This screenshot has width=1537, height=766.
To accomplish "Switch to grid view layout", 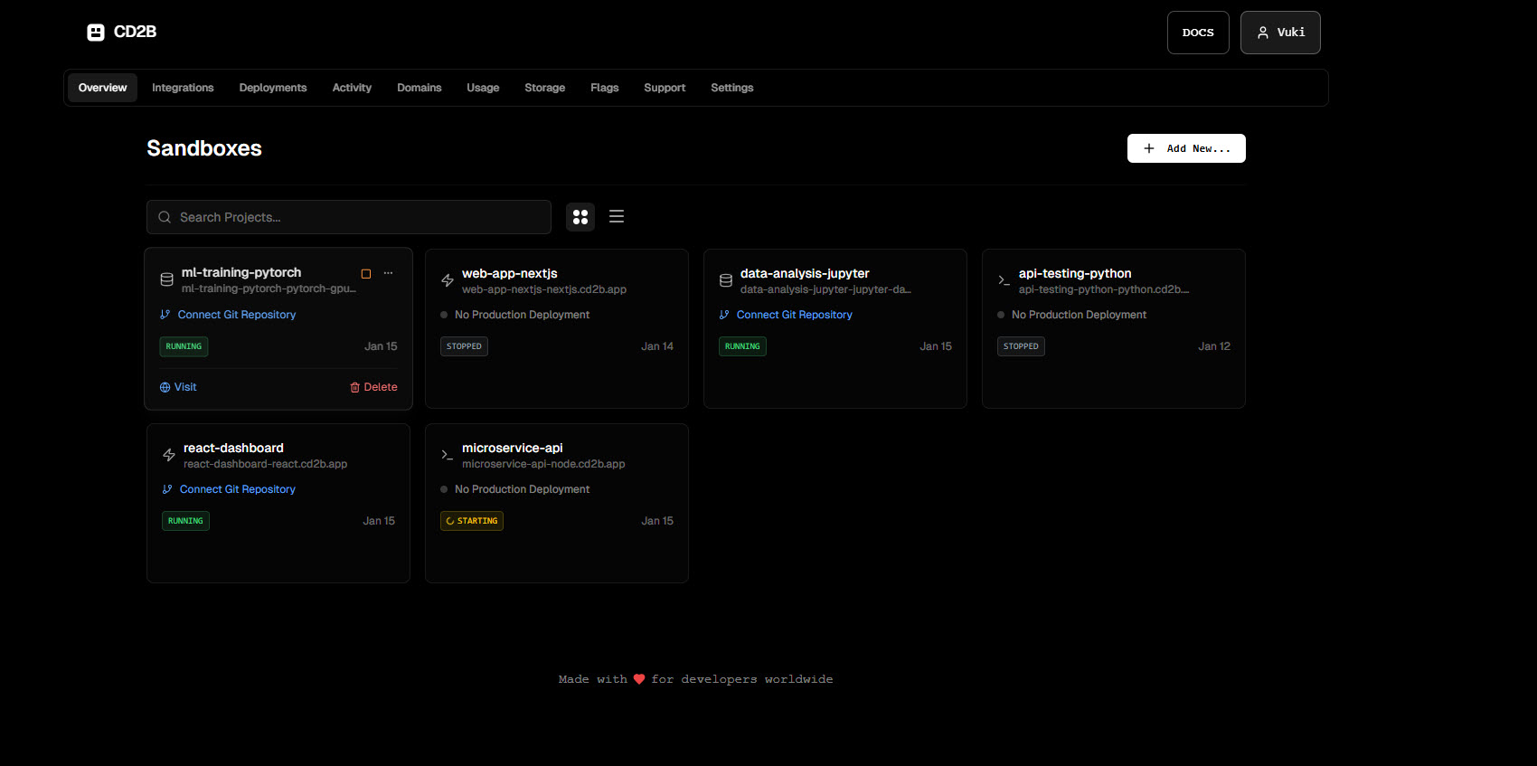I will (x=580, y=217).
